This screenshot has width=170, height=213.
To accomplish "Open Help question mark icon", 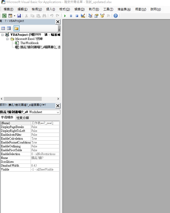I will (x=116, y=16).
